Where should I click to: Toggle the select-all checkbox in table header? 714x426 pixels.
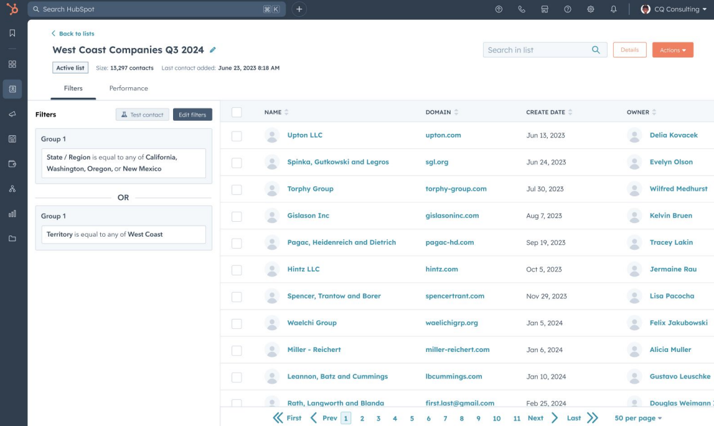[x=237, y=112]
